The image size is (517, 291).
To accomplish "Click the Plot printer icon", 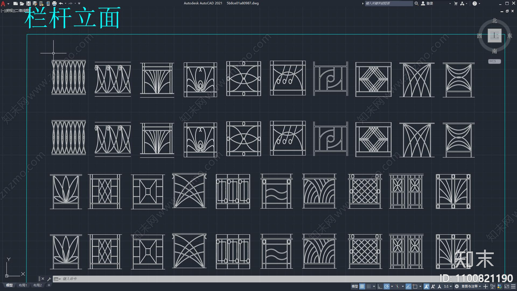I will tap(54, 4).
